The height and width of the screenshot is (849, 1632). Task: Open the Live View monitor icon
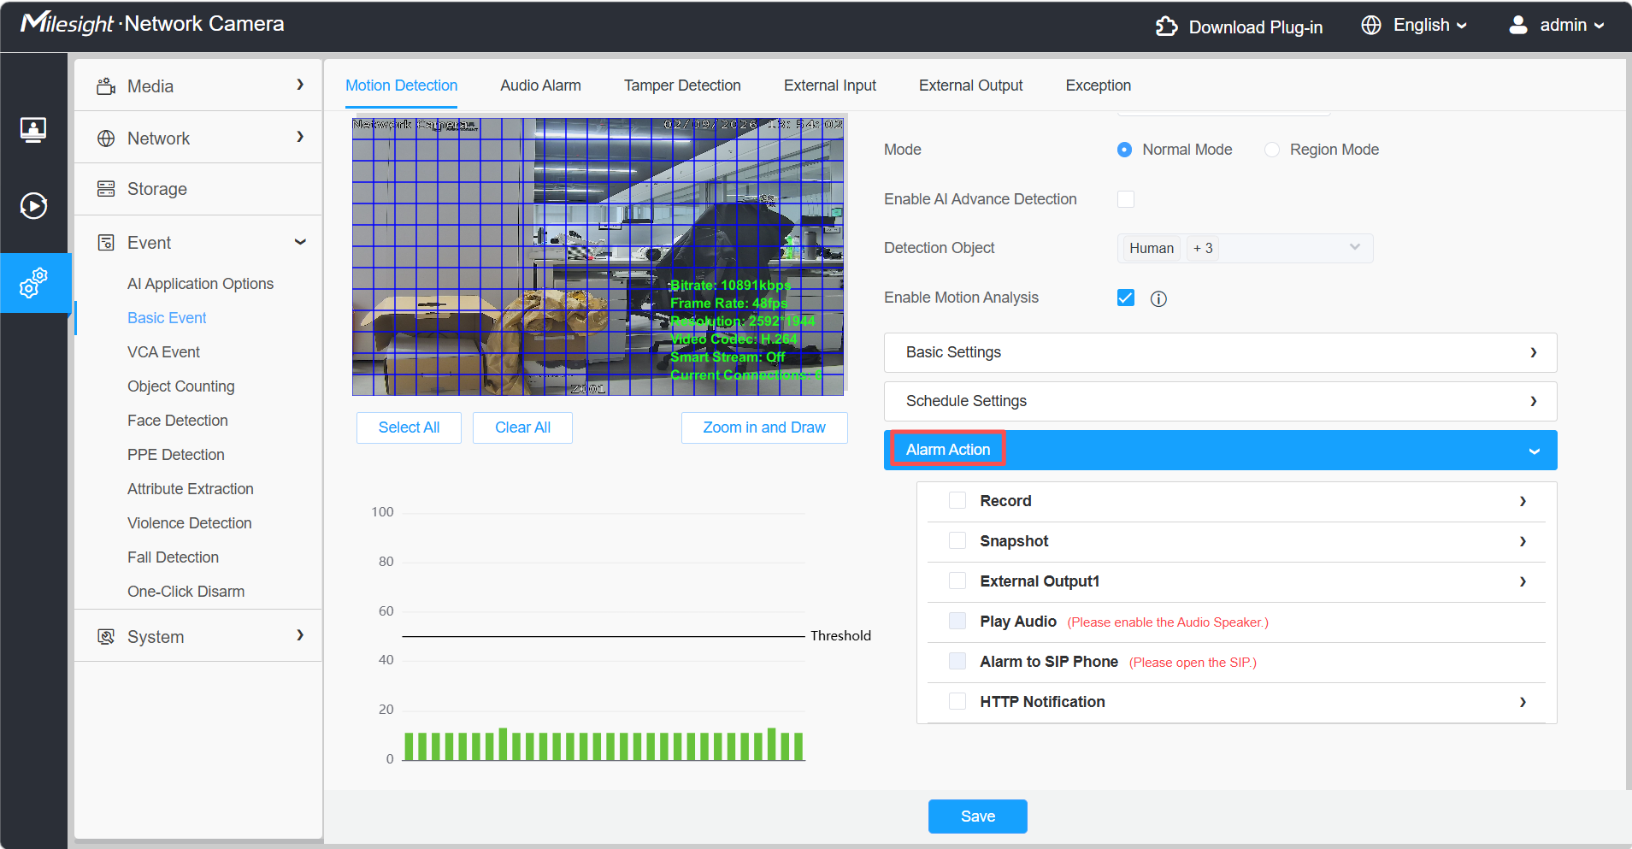coord(33,129)
